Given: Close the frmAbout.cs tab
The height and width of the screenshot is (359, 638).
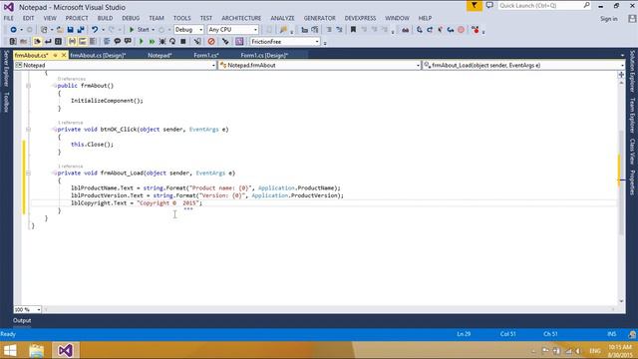Looking at the screenshot, I should [x=64, y=55].
